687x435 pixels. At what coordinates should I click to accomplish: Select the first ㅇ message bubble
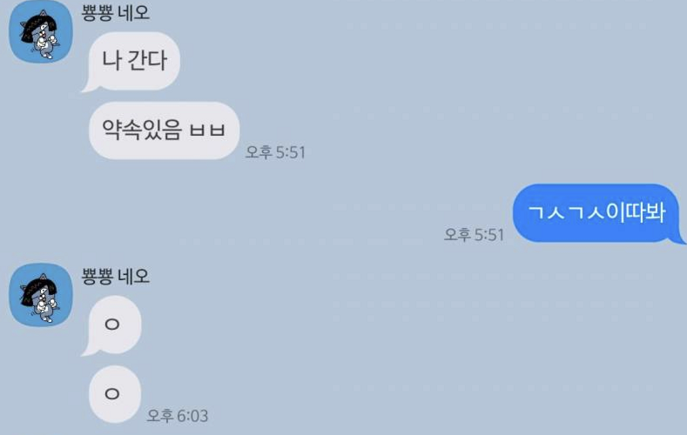111,325
